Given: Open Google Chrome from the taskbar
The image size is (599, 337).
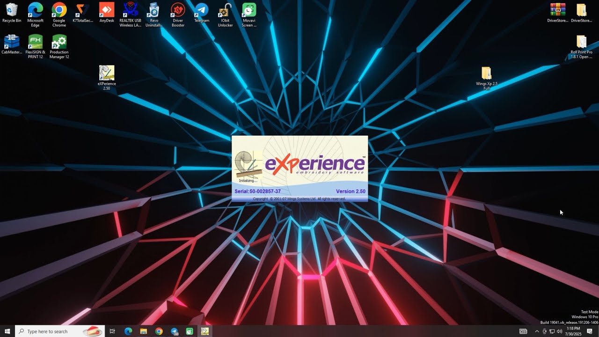Looking at the screenshot, I should [x=159, y=331].
